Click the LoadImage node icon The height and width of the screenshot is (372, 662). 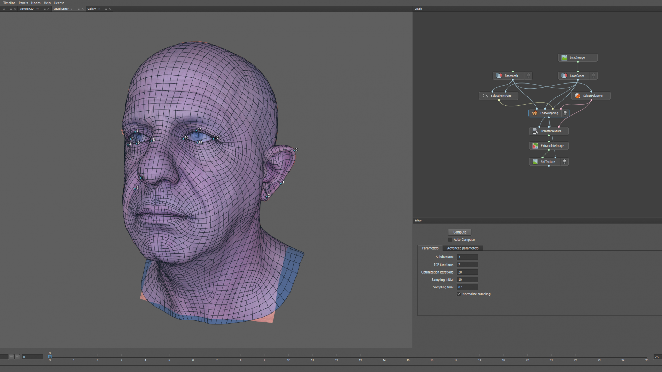point(564,58)
